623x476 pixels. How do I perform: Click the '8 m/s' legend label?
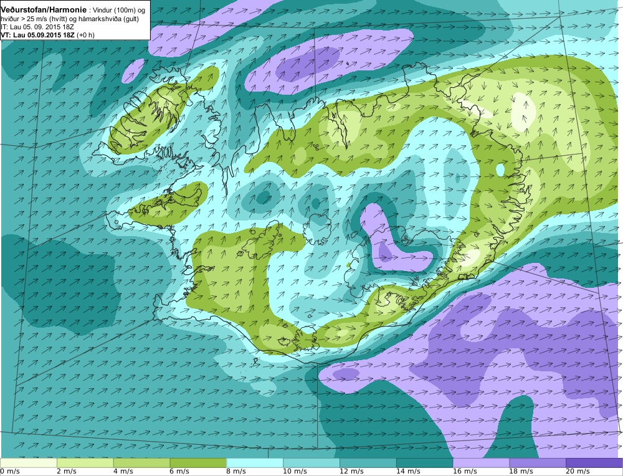(x=236, y=472)
